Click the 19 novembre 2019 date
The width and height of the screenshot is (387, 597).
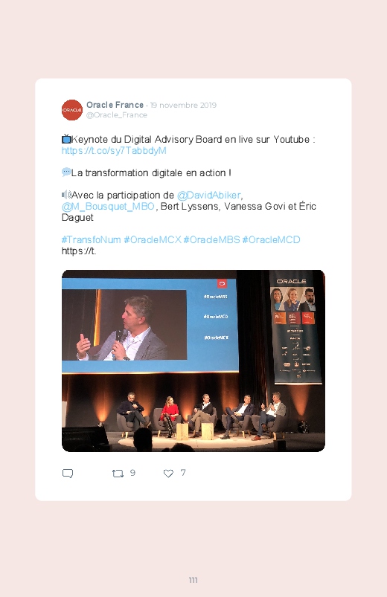pos(183,105)
